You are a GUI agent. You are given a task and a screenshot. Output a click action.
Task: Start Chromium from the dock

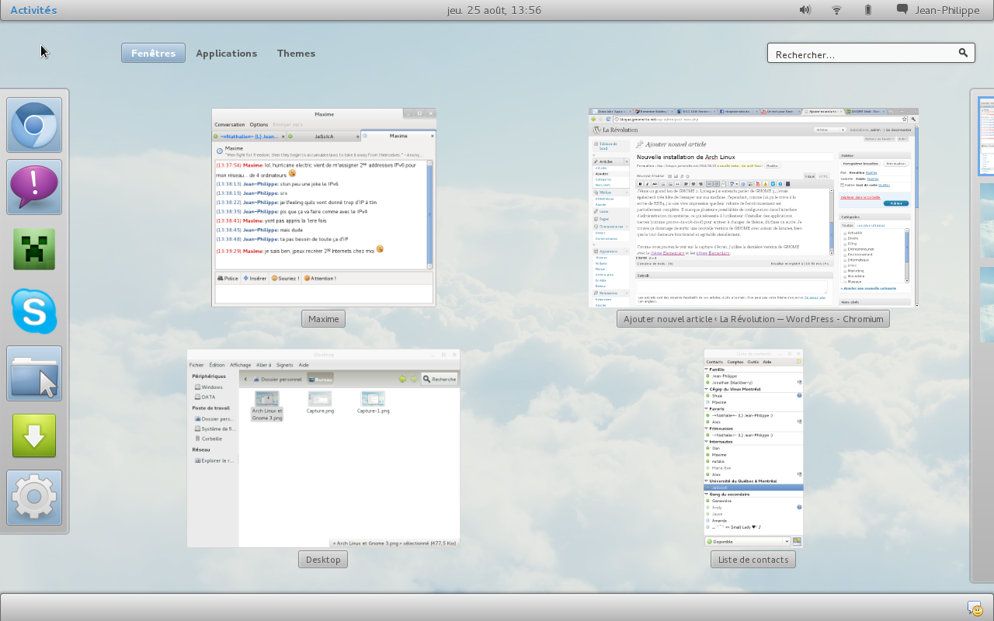pyautogui.click(x=34, y=125)
